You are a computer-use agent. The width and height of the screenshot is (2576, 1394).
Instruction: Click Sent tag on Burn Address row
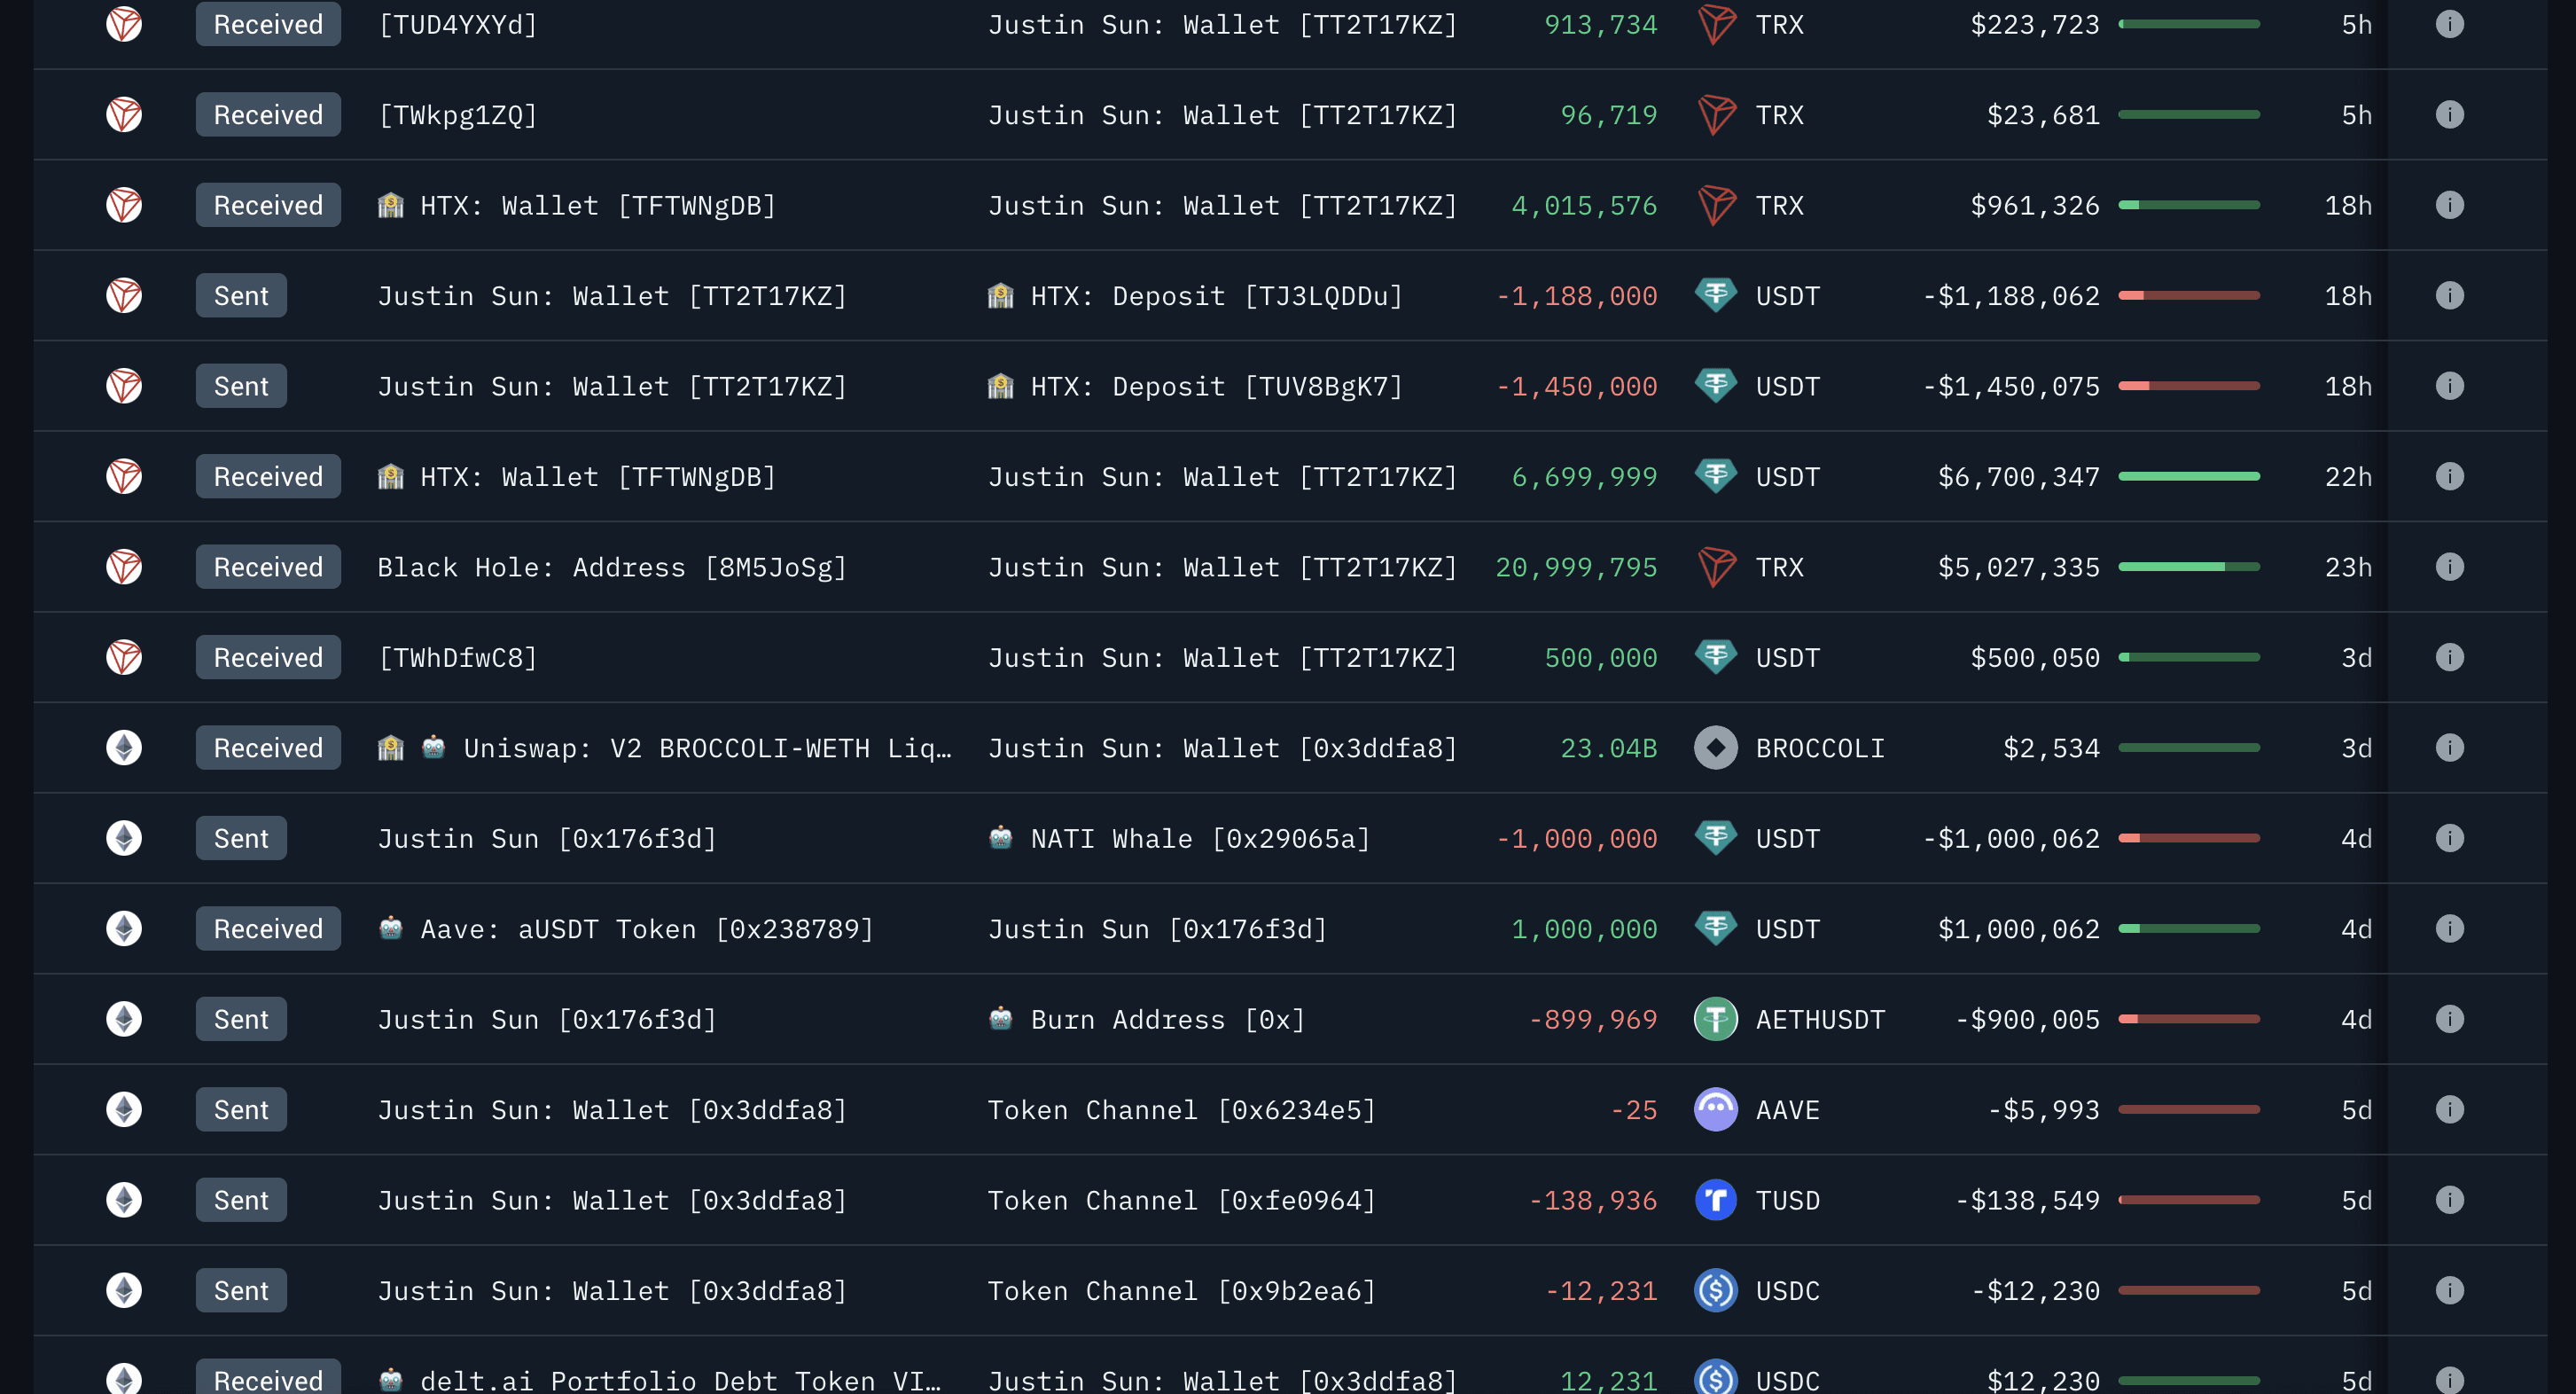pos(241,1020)
